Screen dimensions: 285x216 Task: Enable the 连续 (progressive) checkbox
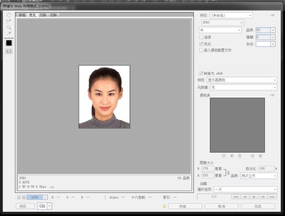(201, 37)
